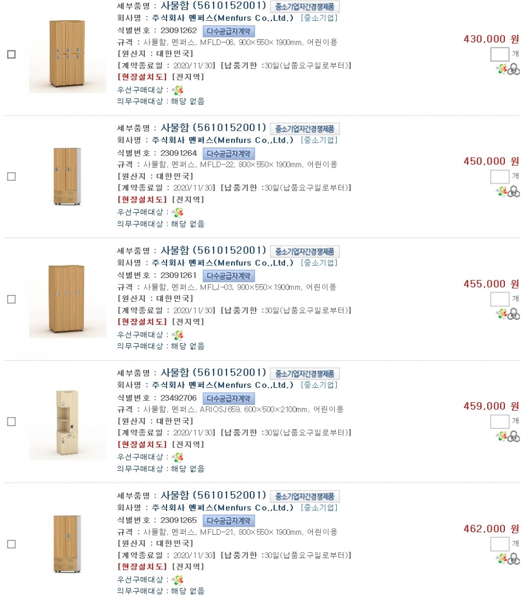This screenshot has width=525, height=599.
Task: Select the checkbox for the MFLJ-03 locker
Action: (x=11, y=299)
